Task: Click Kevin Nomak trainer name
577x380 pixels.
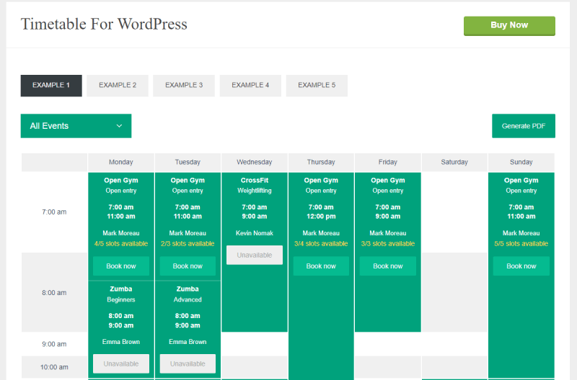Action: click(x=255, y=233)
